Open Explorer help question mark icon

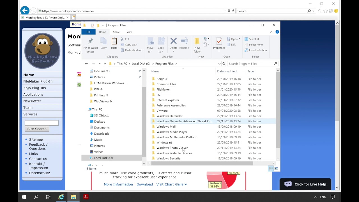click(x=277, y=32)
